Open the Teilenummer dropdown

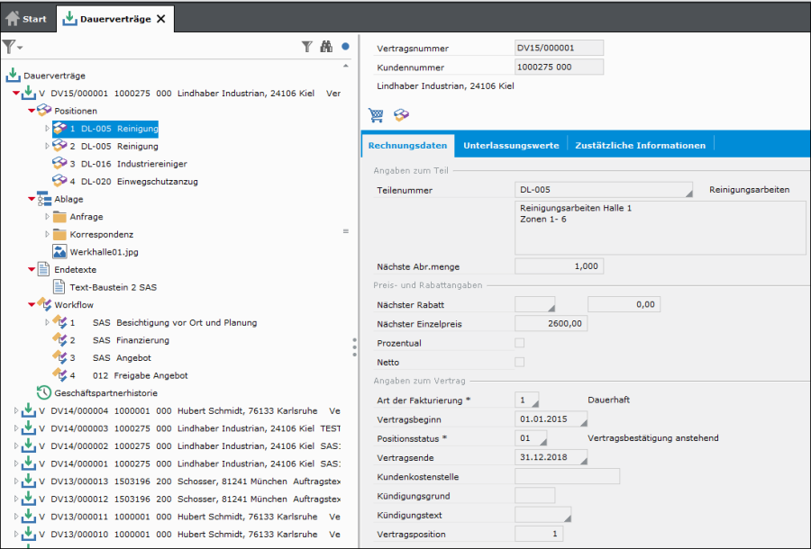coord(688,193)
